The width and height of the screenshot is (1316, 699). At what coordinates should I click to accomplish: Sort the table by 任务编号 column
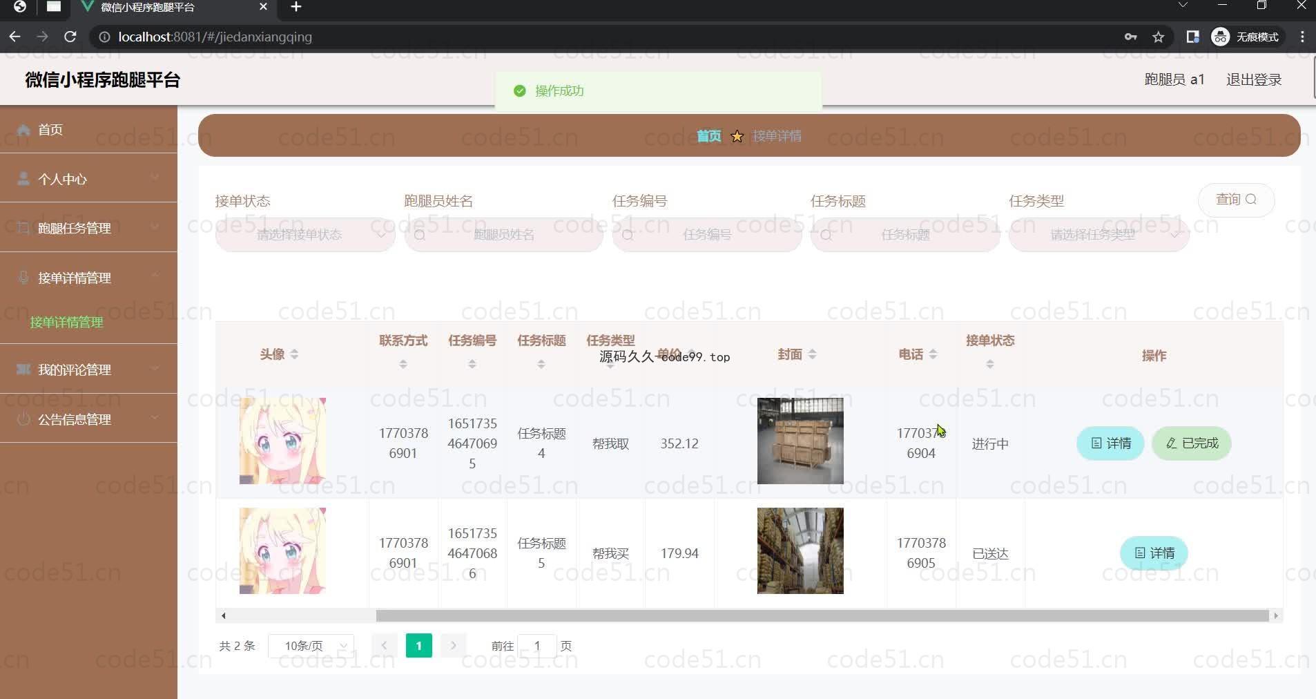pyautogui.click(x=472, y=364)
